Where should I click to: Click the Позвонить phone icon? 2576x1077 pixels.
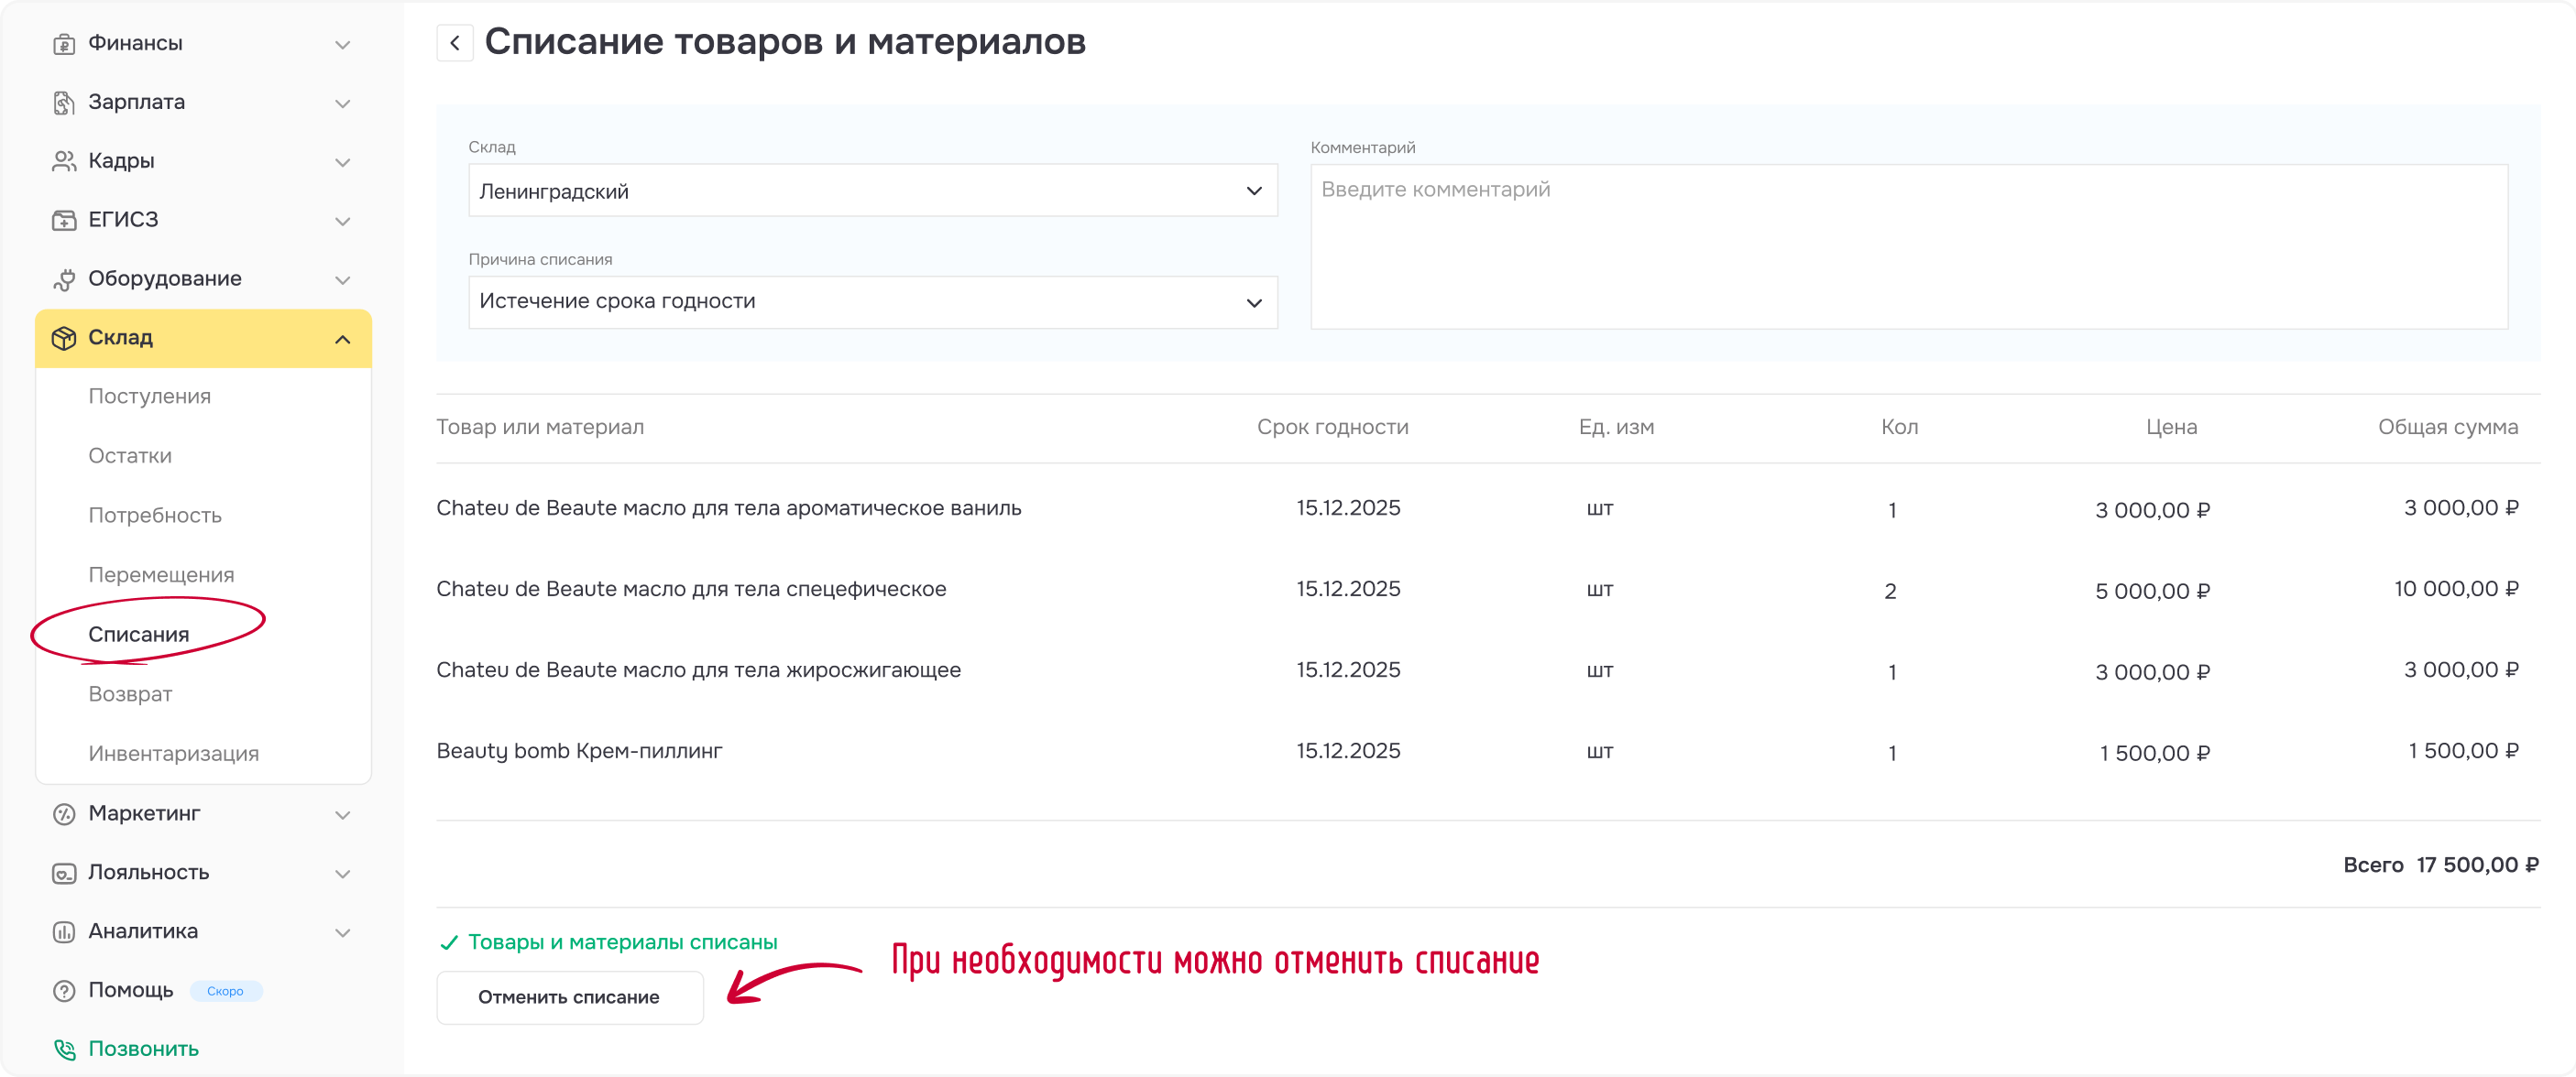tap(64, 1049)
